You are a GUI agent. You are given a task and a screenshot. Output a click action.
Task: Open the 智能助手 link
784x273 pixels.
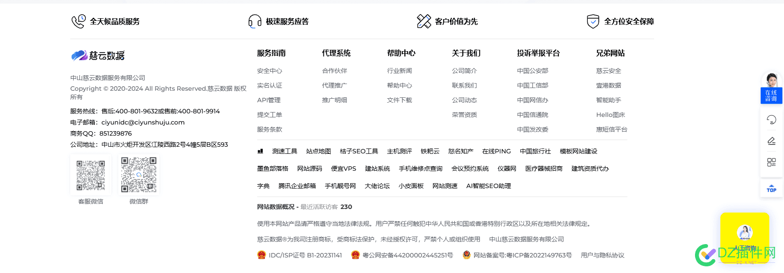click(609, 100)
